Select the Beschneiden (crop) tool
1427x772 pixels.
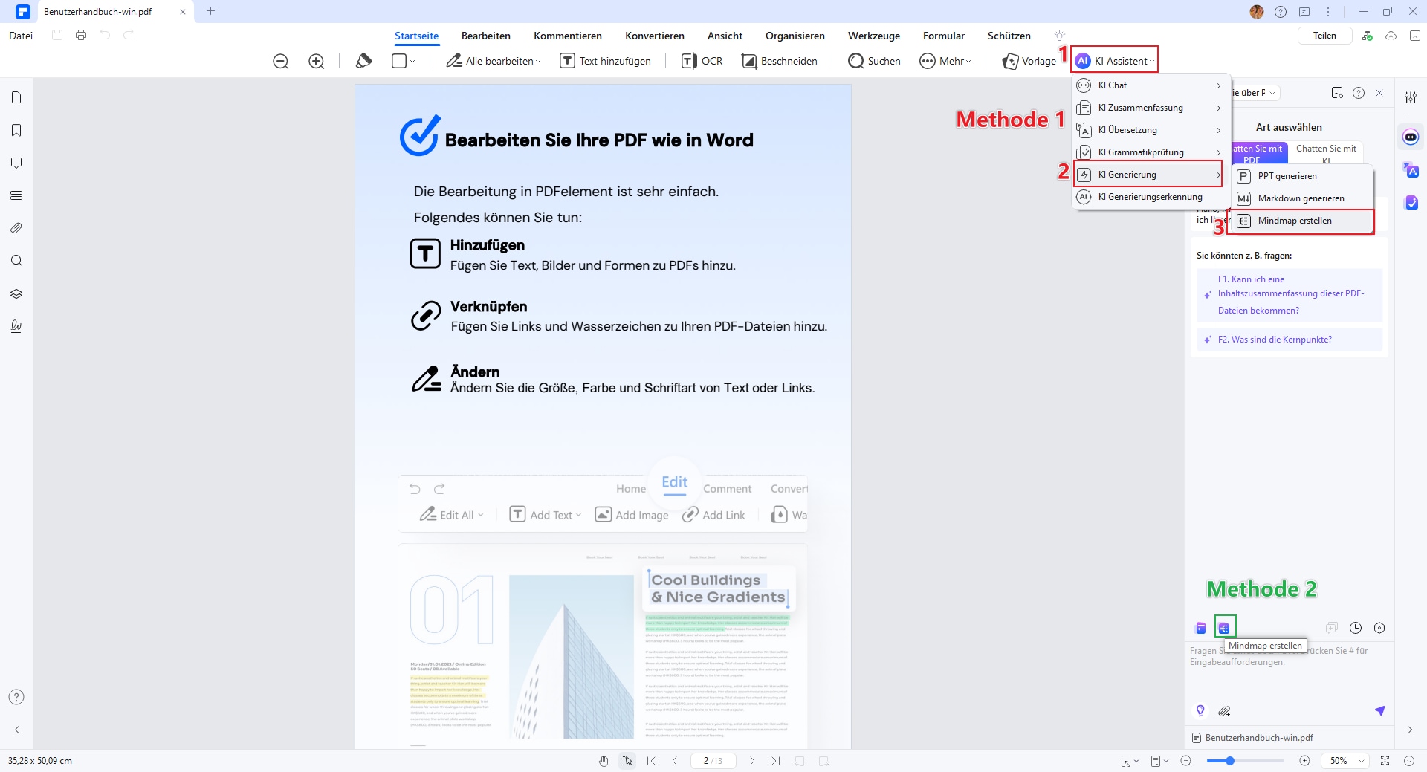tap(779, 61)
